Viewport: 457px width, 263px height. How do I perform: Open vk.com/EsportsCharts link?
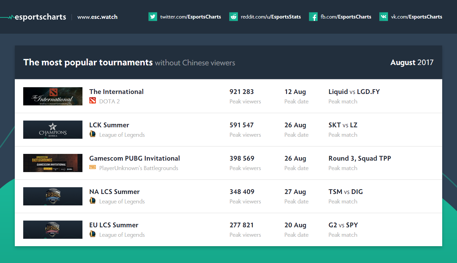click(x=417, y=17)
